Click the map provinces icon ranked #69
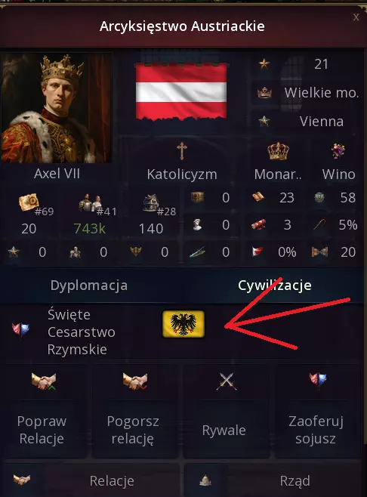 pyautogui.click(x=29, y=202)
